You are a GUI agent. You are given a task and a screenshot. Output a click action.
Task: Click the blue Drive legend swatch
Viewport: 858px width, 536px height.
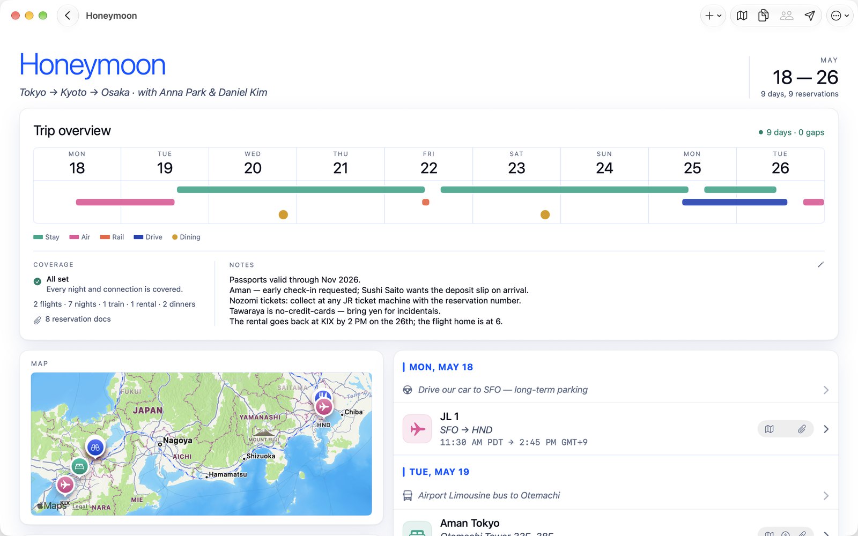click(138, 237)
